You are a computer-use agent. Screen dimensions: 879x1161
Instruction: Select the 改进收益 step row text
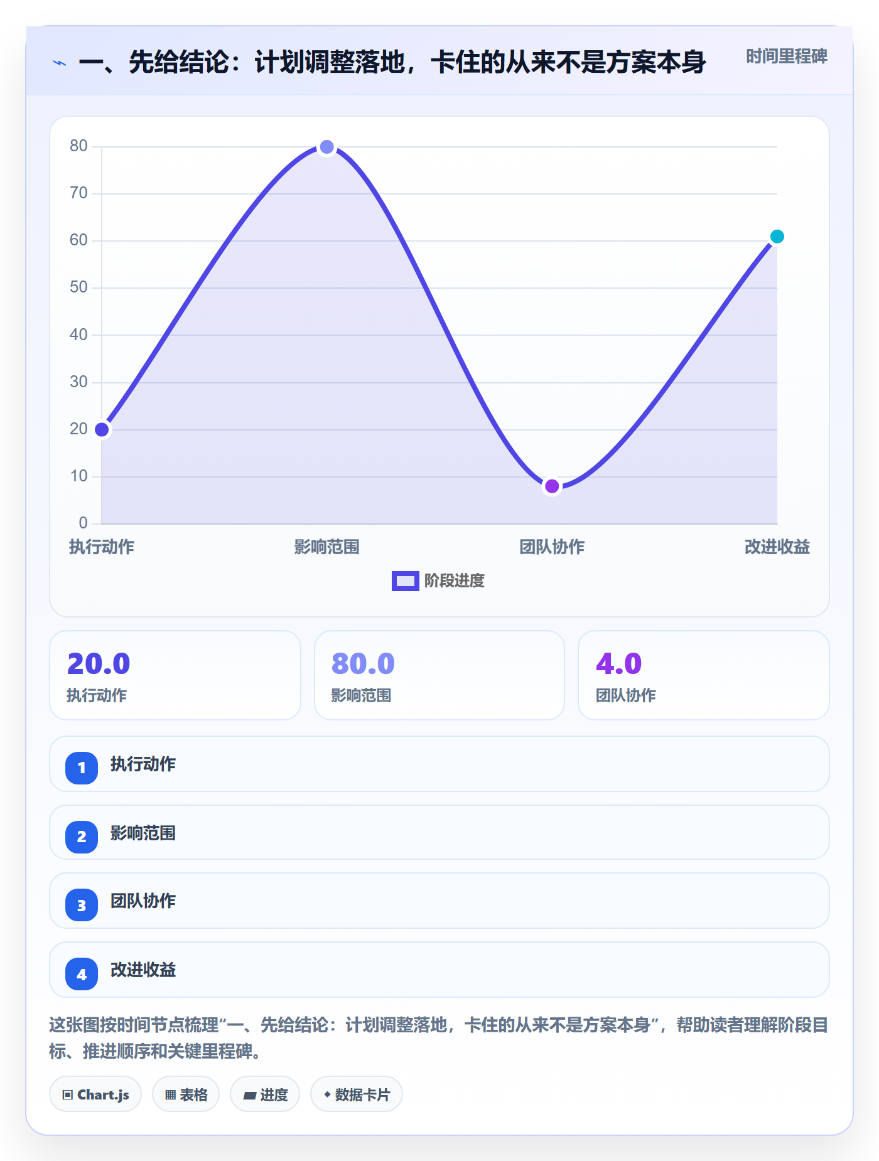coord(143,970)
